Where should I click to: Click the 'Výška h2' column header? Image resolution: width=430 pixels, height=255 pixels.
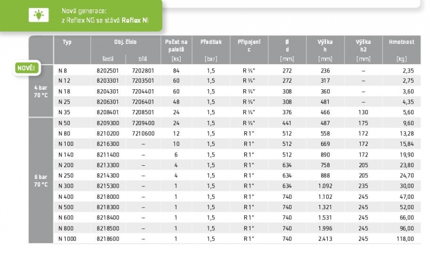(x=363, y=45)
